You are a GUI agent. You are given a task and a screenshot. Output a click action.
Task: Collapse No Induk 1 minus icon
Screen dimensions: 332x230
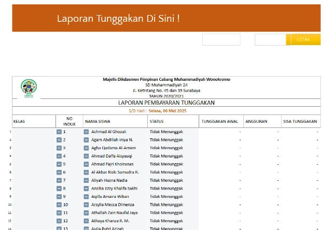(59, 132)
